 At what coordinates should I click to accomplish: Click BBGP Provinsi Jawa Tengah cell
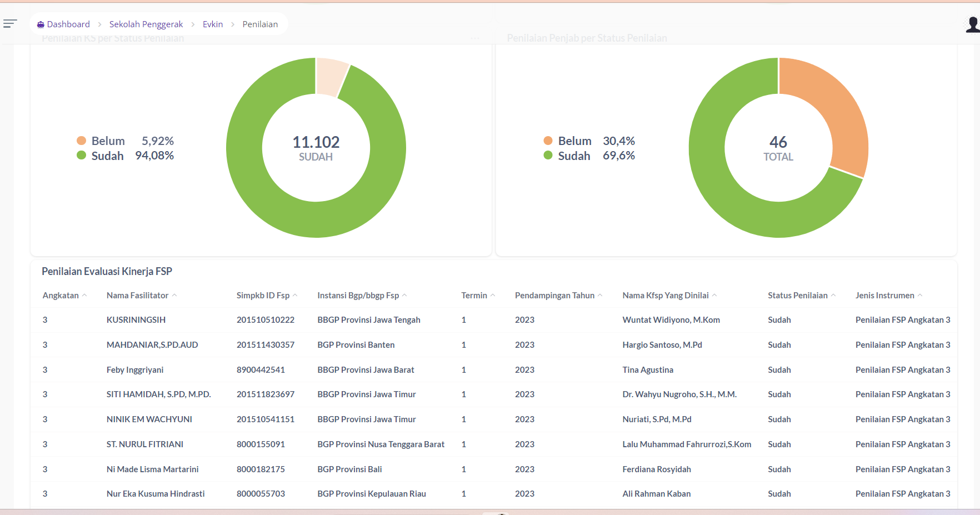369,320
